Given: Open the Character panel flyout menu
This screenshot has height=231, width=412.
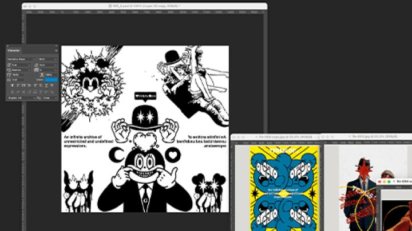Looking at the screenshot, I should click(x=56, y=51).
